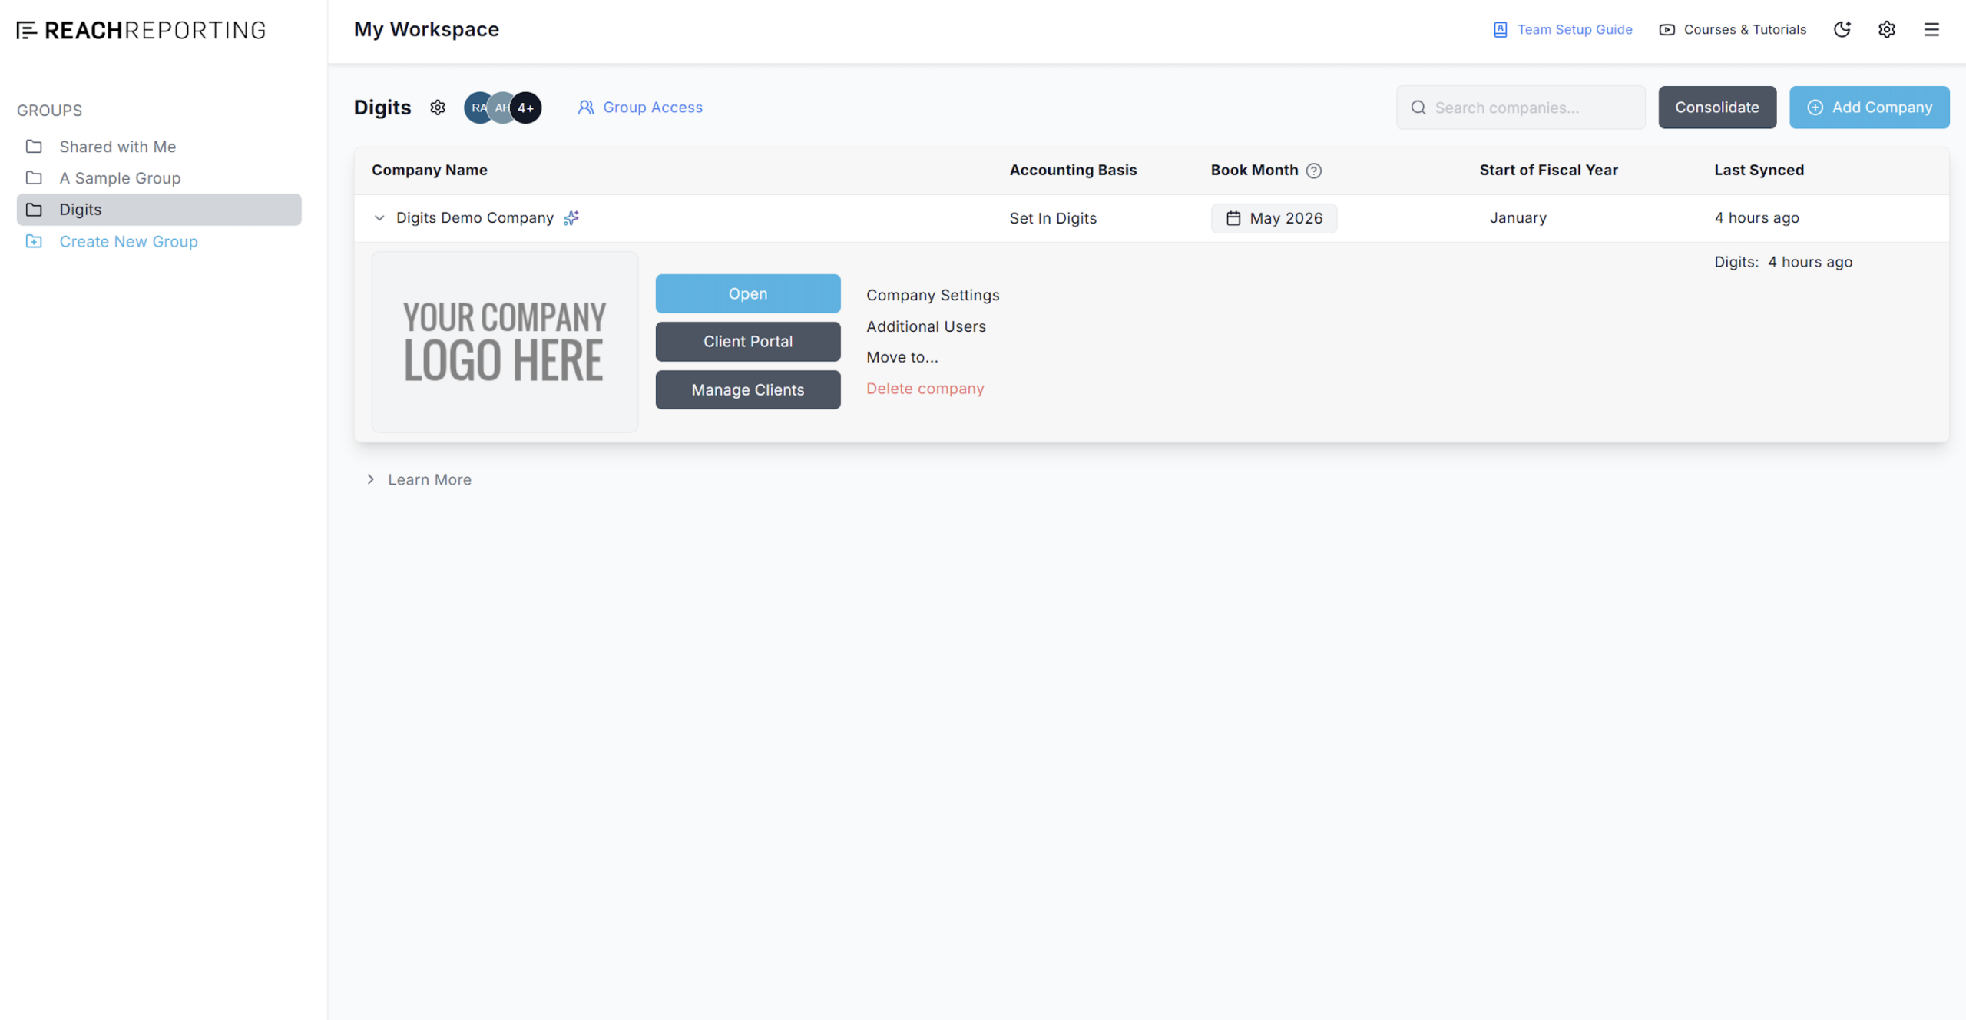Click Delete company
This screenshot has width=1966, height=1020.
[925, 389]
